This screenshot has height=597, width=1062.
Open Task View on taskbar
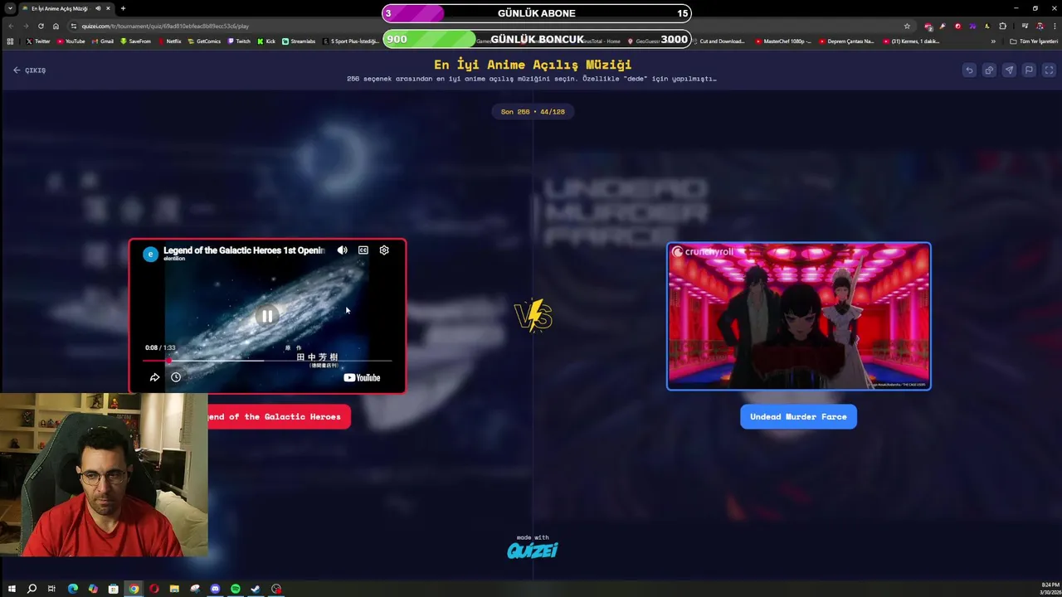point(51,589)
